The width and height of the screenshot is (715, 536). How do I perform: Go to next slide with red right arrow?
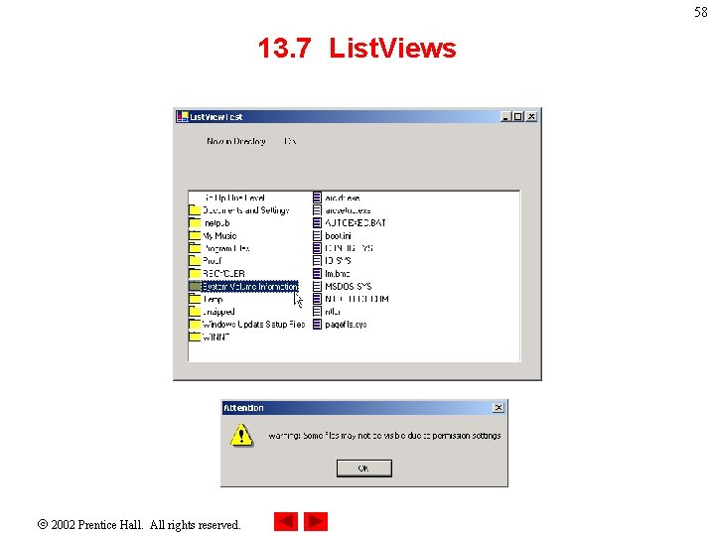(x=316, y=521)
